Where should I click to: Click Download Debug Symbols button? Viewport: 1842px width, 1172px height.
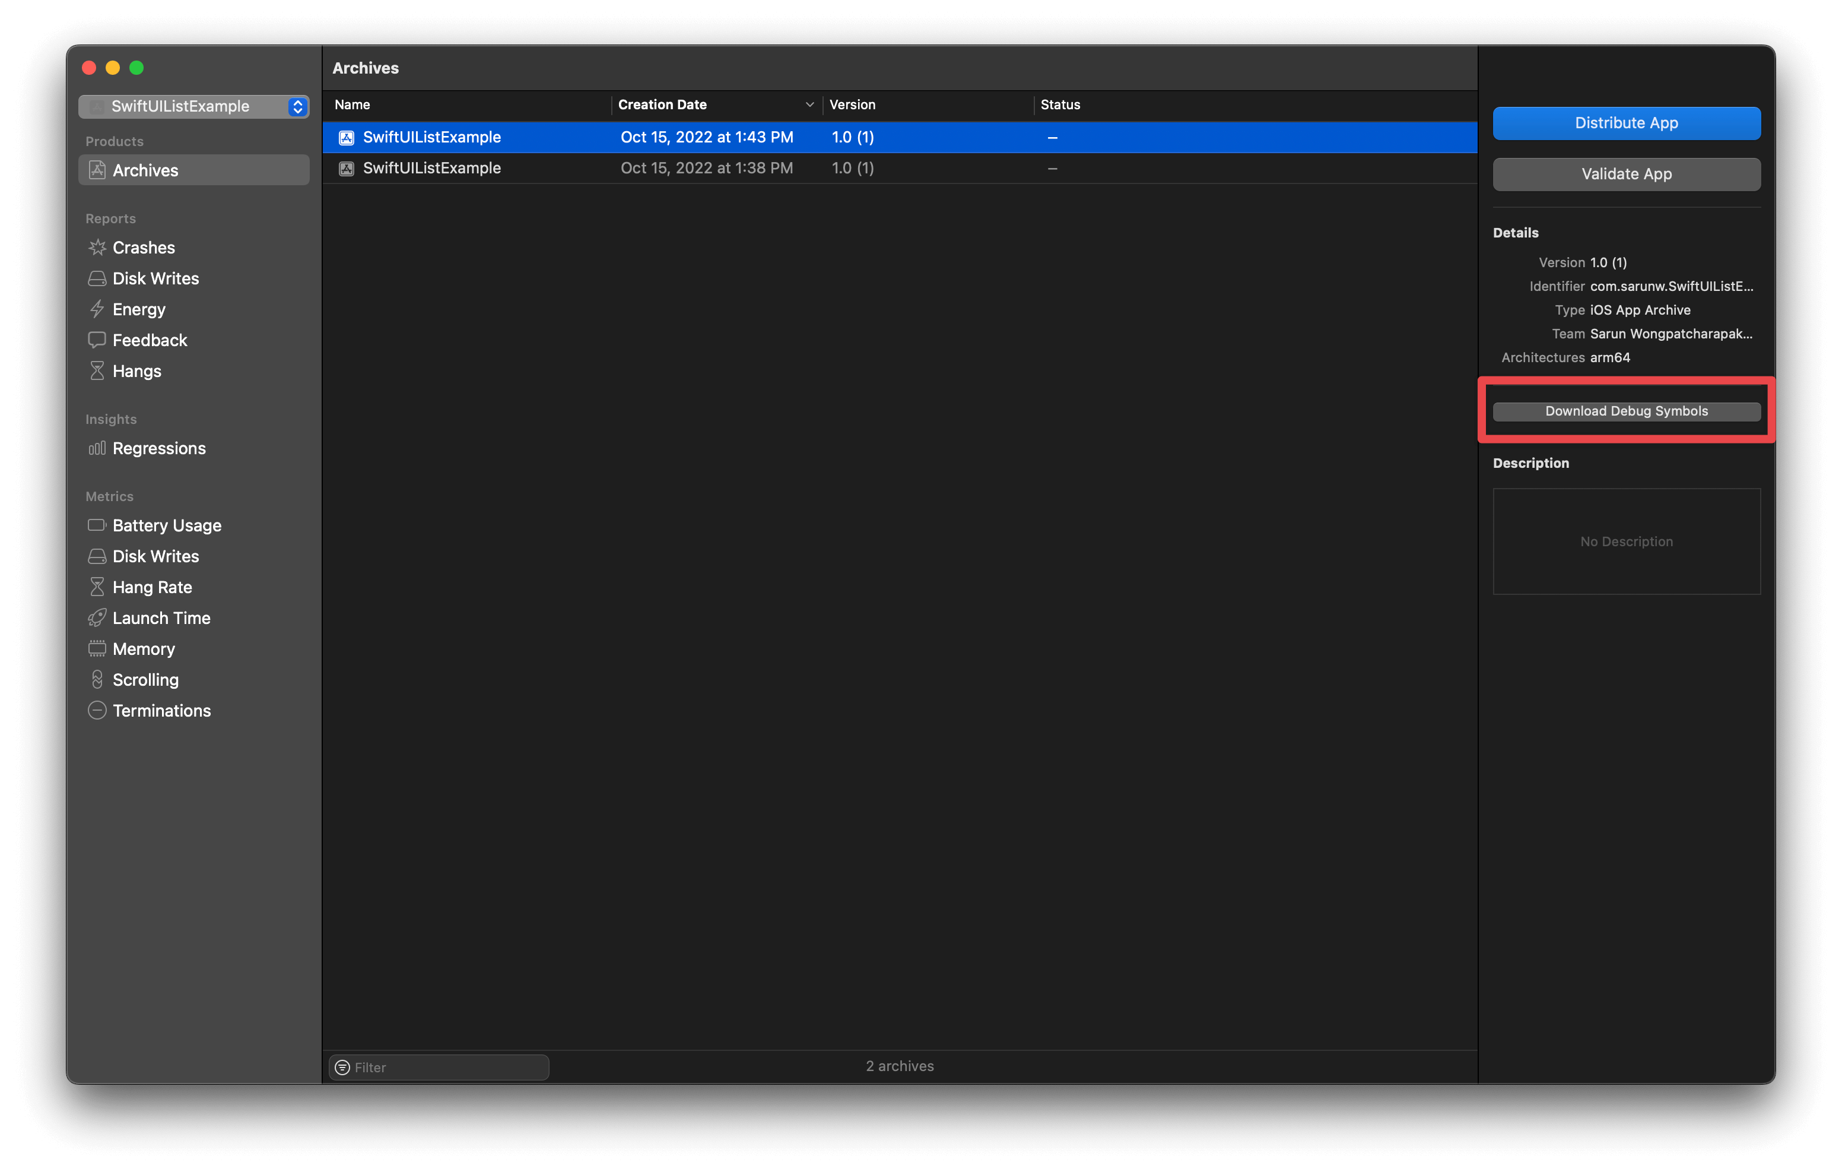point(1626,411)
